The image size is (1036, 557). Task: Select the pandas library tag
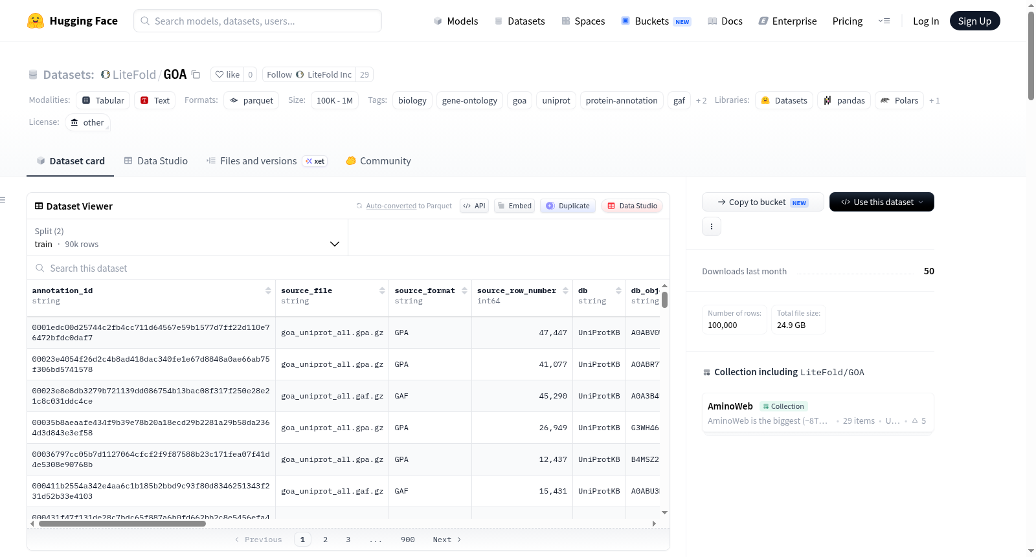[844, 100]
